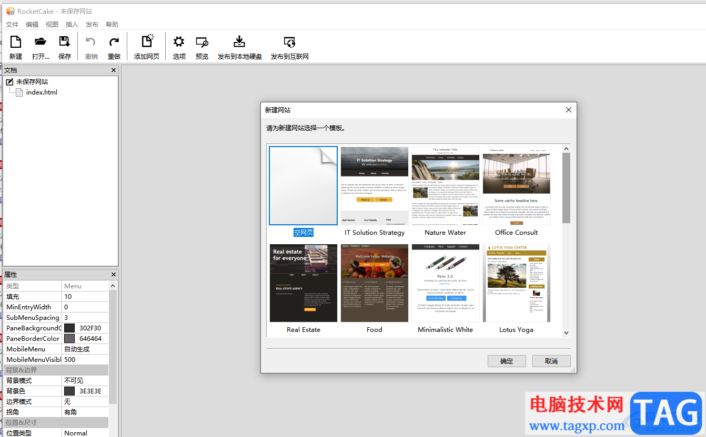The height and width of the screenshot is (437, 706).
Task: Click properties panel scroll-up arrow
Action: tap(113, 285)
